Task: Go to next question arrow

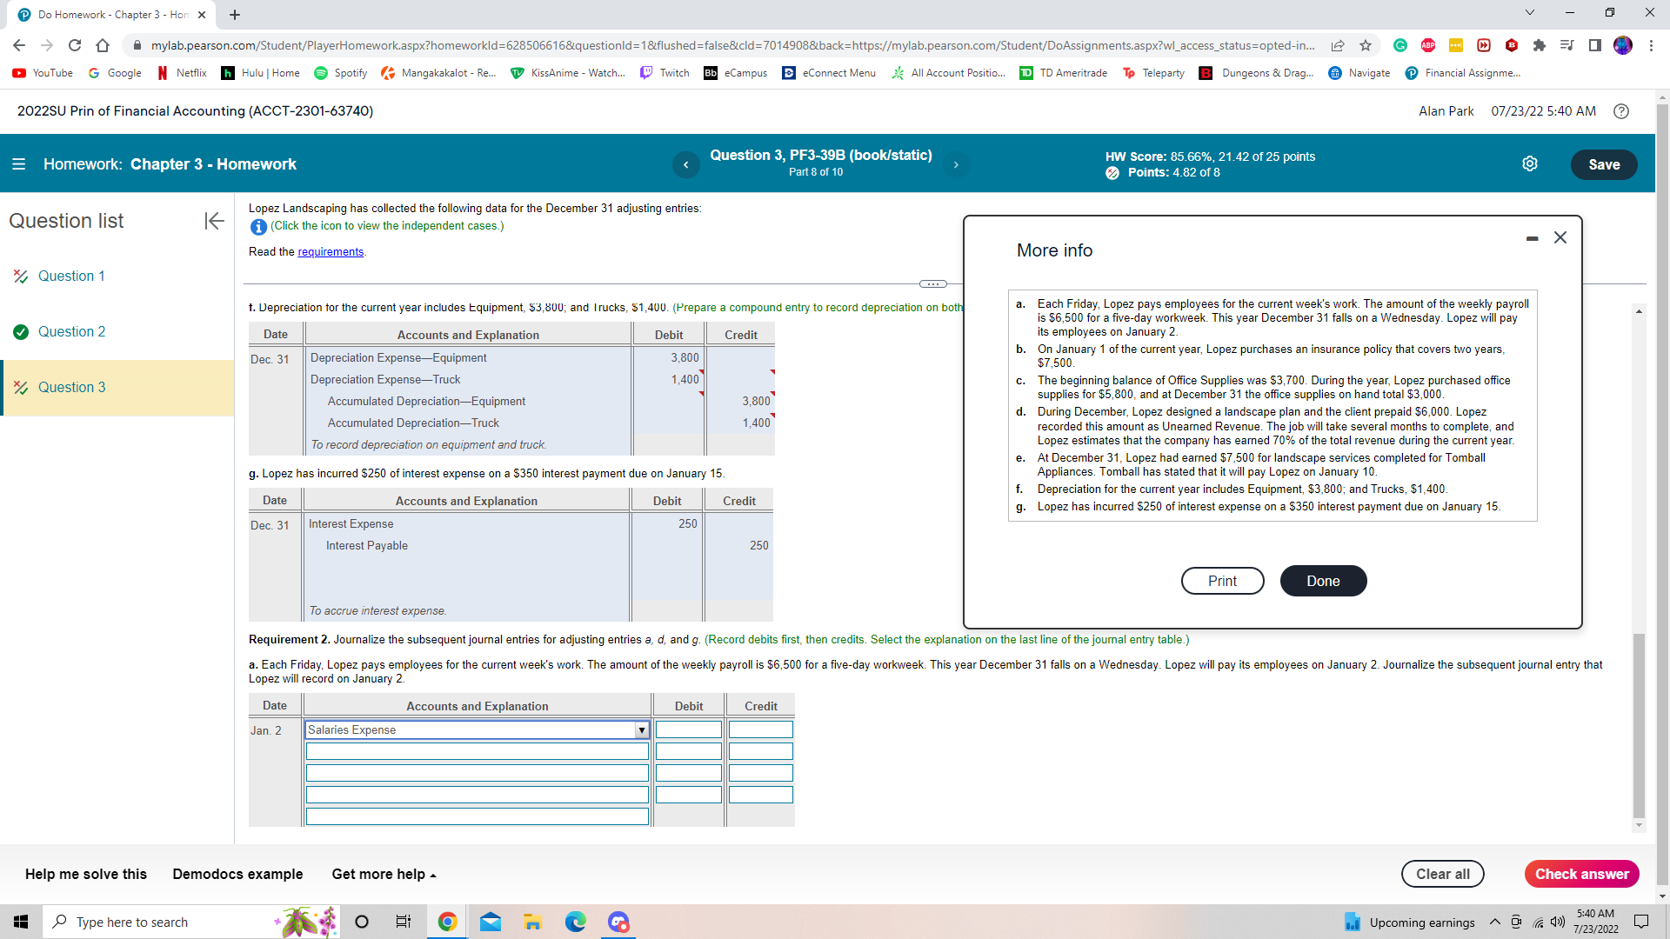Action: click(956, 164)
